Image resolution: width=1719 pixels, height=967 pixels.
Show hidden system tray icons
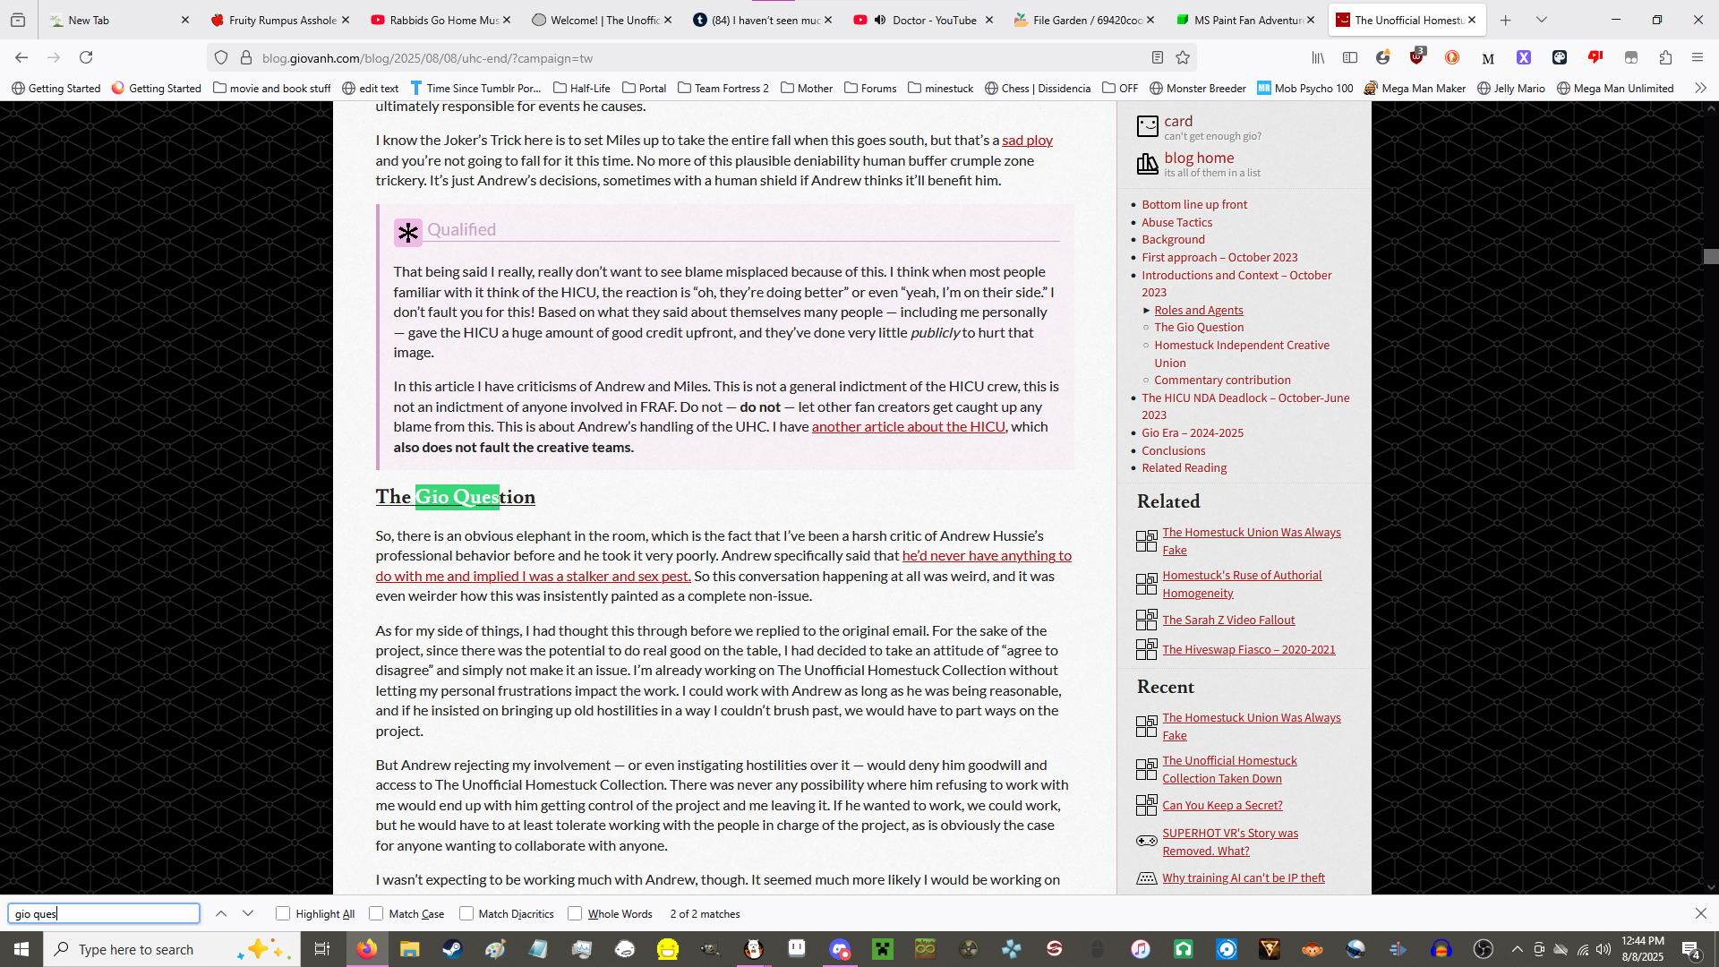point(1517,949)
